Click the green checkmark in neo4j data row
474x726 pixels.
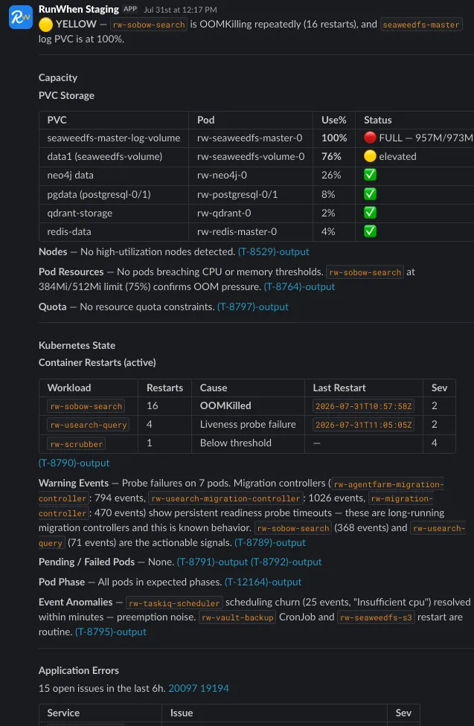[x=370, y=175]
